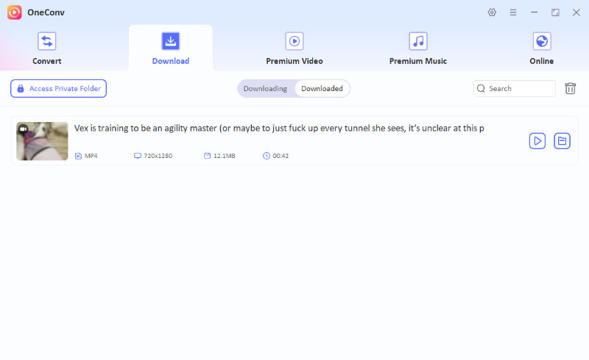Open the settings gear icon

pyautogui.click(x=493, y=12)
